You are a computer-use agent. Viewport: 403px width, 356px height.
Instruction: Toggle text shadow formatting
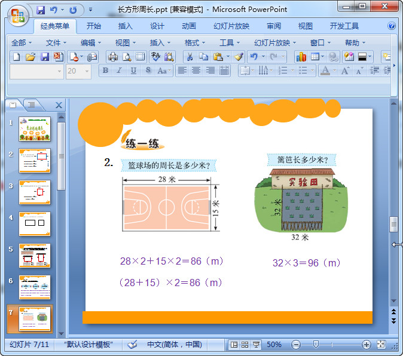coord(148,70)
